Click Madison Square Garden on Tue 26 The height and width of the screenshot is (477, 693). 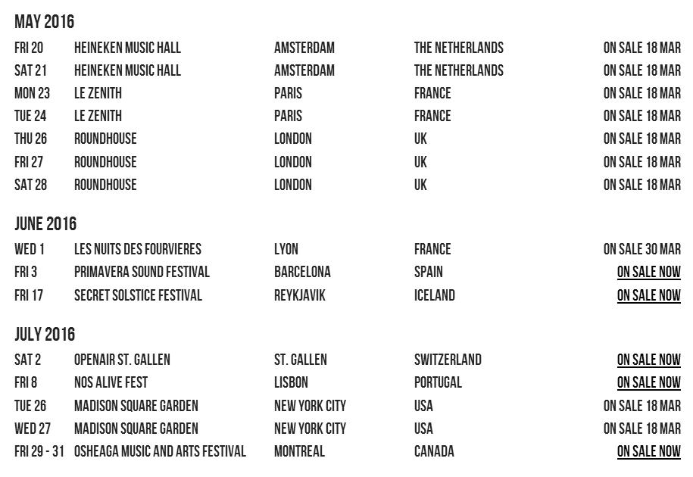(x=136, y=406)
